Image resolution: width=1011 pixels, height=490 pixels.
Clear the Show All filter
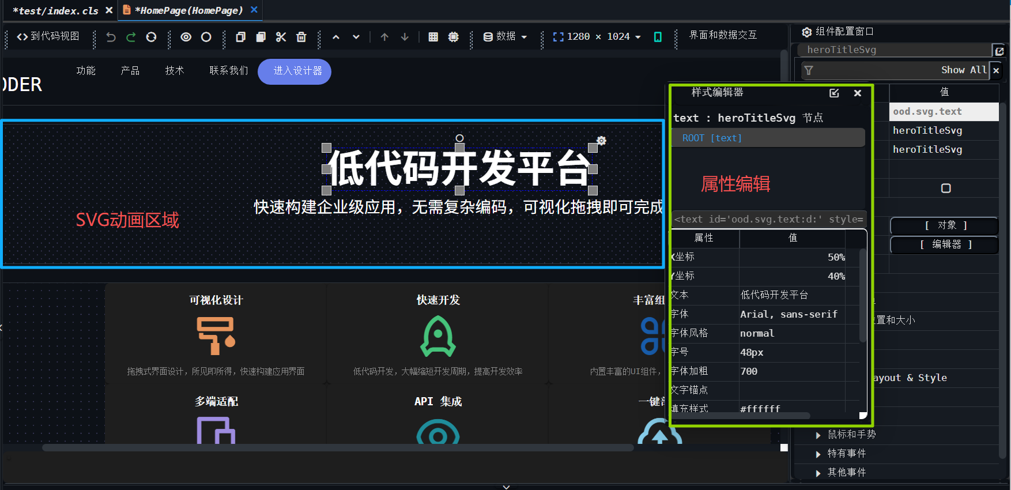(996, 70)
